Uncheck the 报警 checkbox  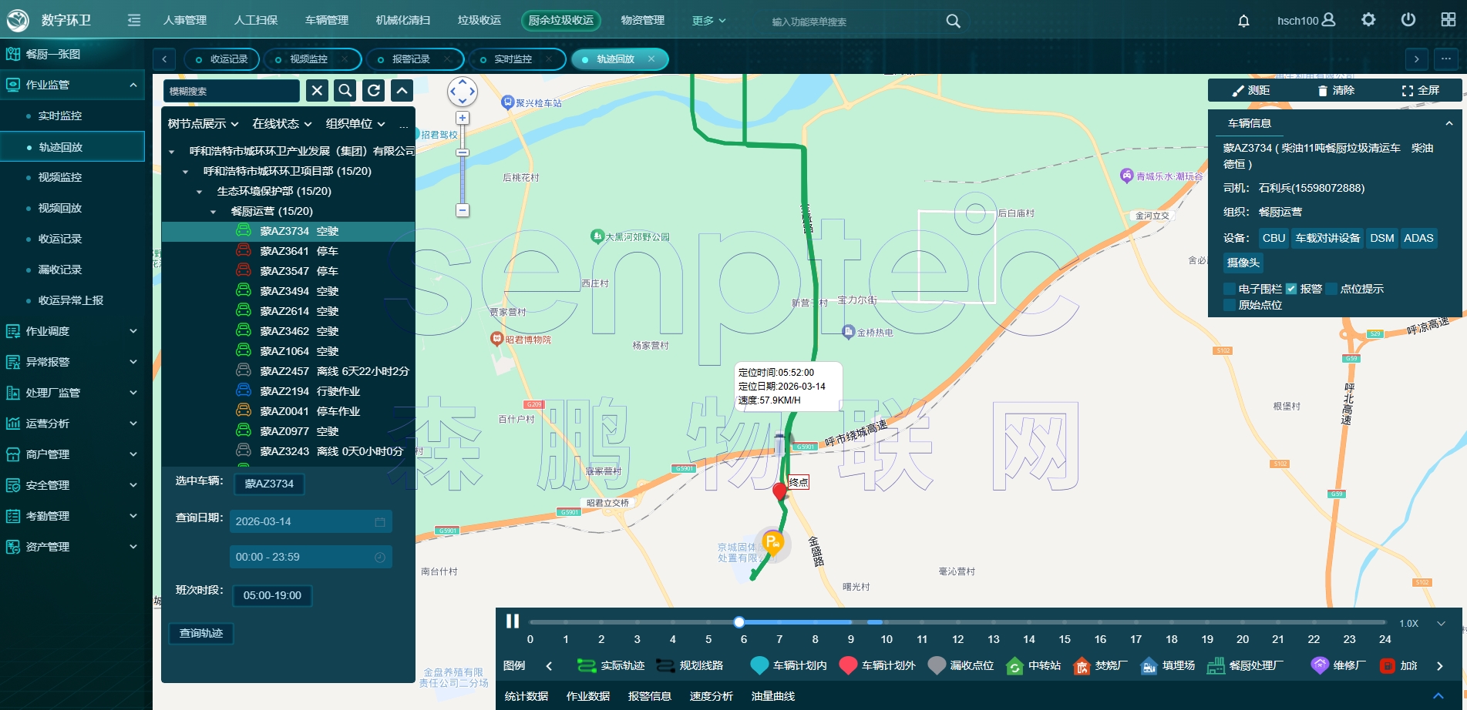coord(1291,289)
